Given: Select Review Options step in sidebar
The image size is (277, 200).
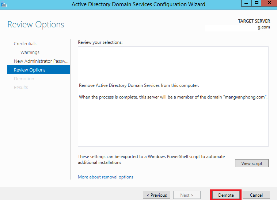Looking at the screenshot, I should [38, 70].
